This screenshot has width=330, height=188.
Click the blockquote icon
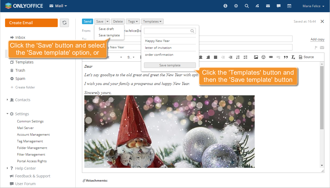[x=286, y=57]
